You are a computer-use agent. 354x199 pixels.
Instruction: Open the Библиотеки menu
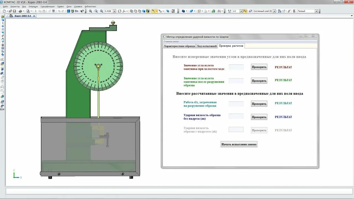click(90, 6)
